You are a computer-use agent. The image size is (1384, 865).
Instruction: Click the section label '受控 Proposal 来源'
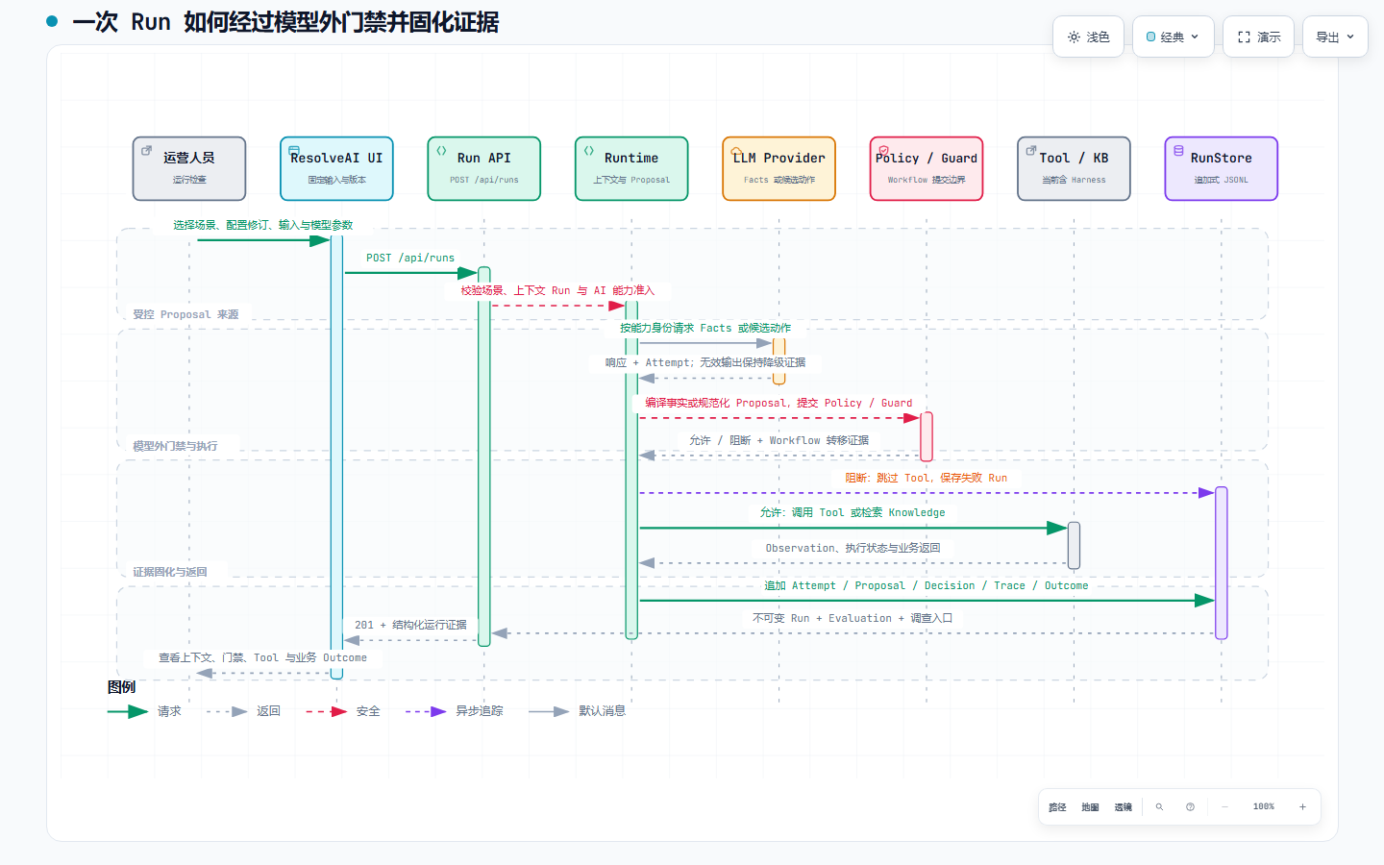point(185,314)
